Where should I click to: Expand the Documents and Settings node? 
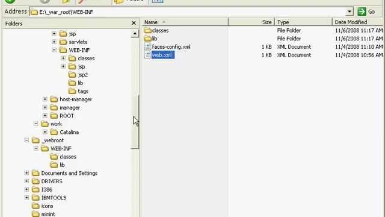click(x=26, y=173)
